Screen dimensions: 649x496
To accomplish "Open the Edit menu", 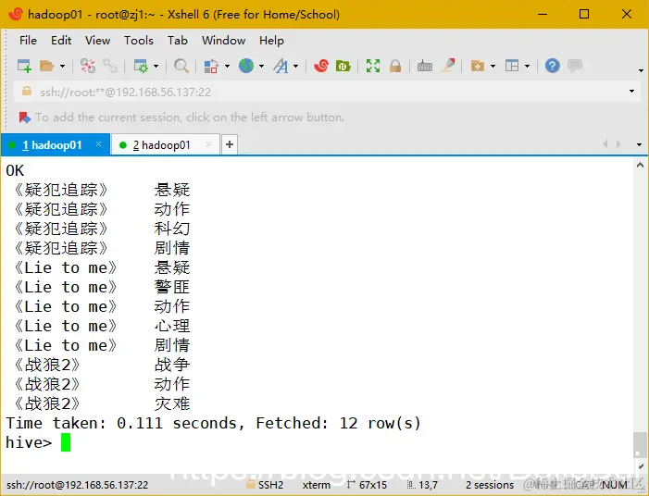I will coord(61,41).
